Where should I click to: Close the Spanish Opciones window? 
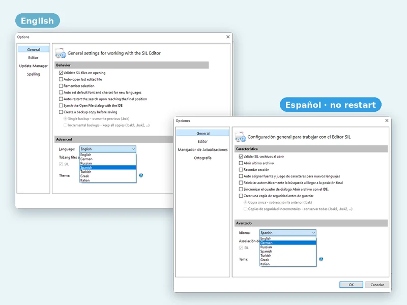[387, 120]
